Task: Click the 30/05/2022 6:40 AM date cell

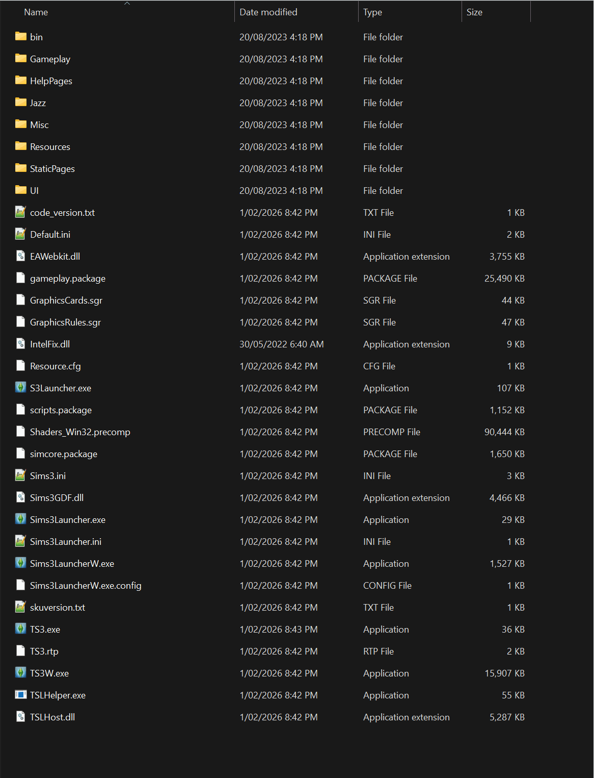Action: tap(282, 344)
